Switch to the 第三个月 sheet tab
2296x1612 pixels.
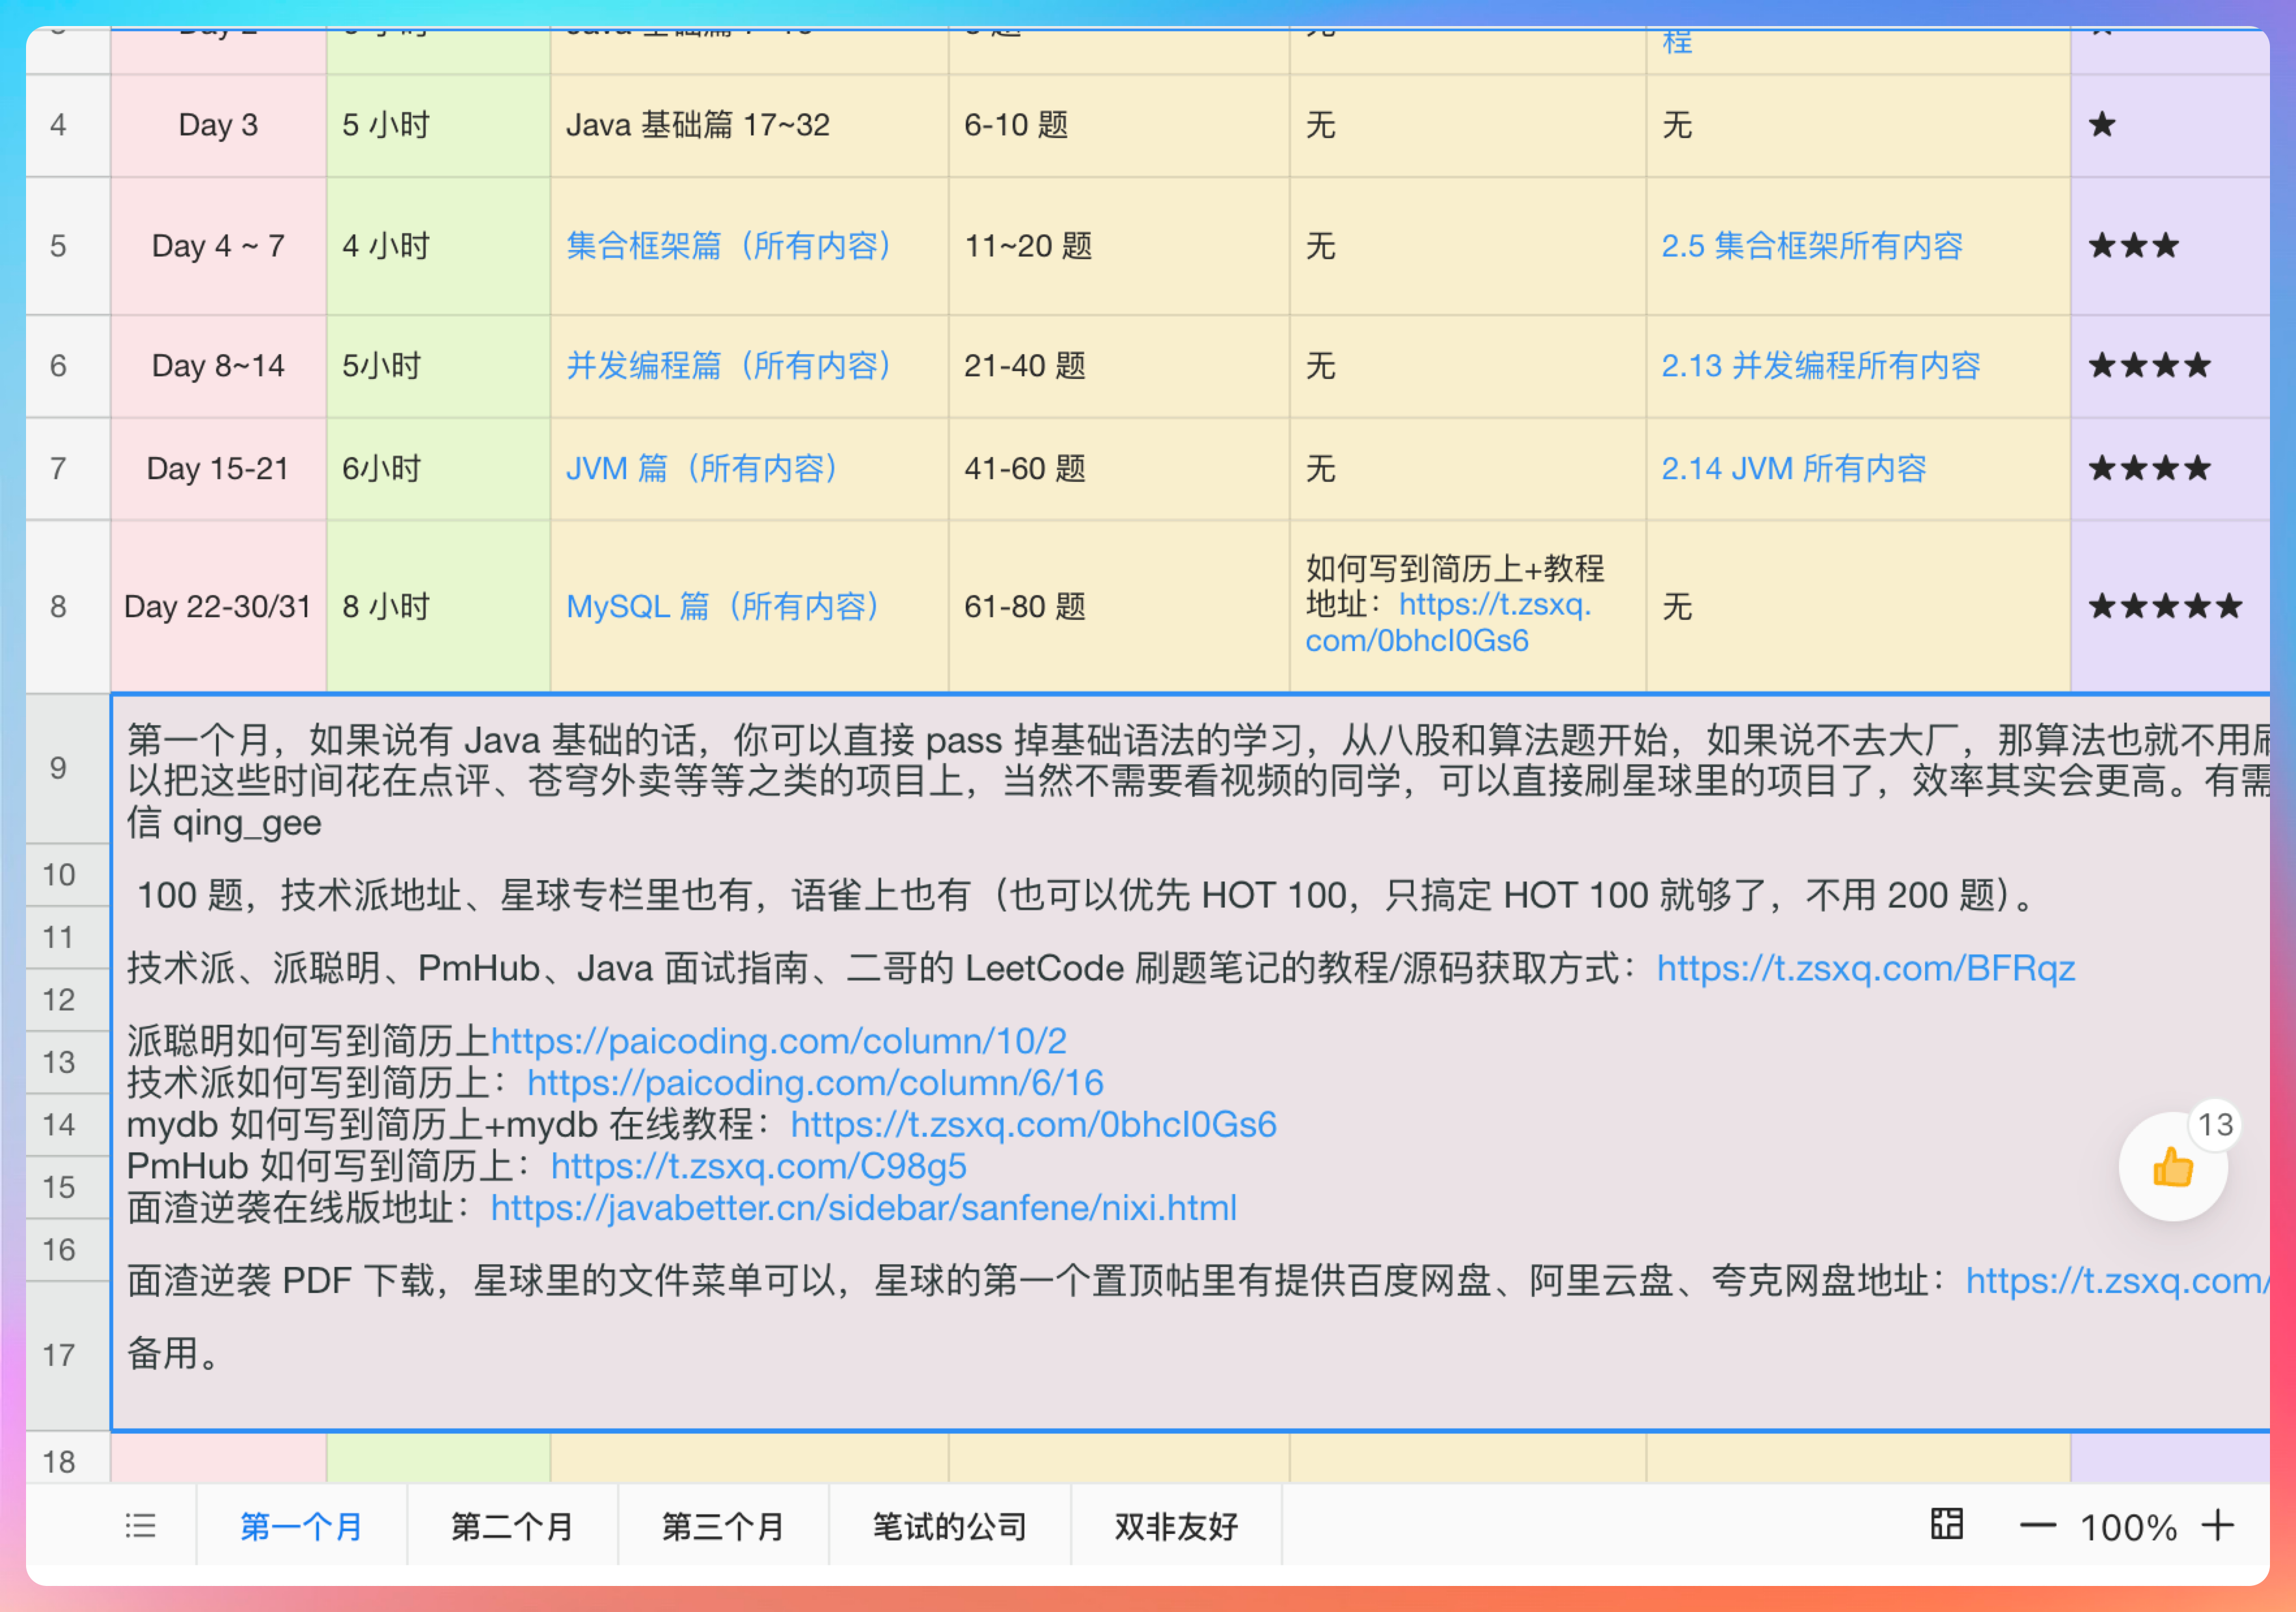tap(723, 1527)
